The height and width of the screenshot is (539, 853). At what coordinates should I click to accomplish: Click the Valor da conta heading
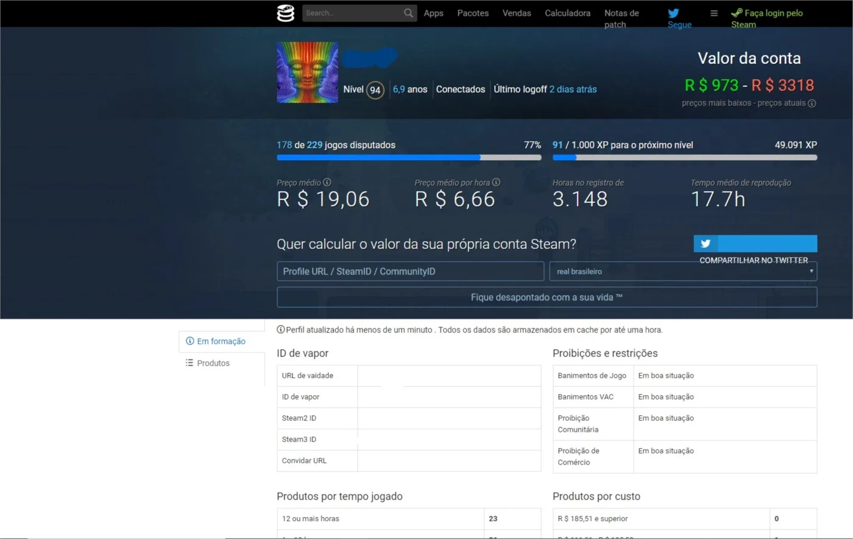tap(749, 58)
